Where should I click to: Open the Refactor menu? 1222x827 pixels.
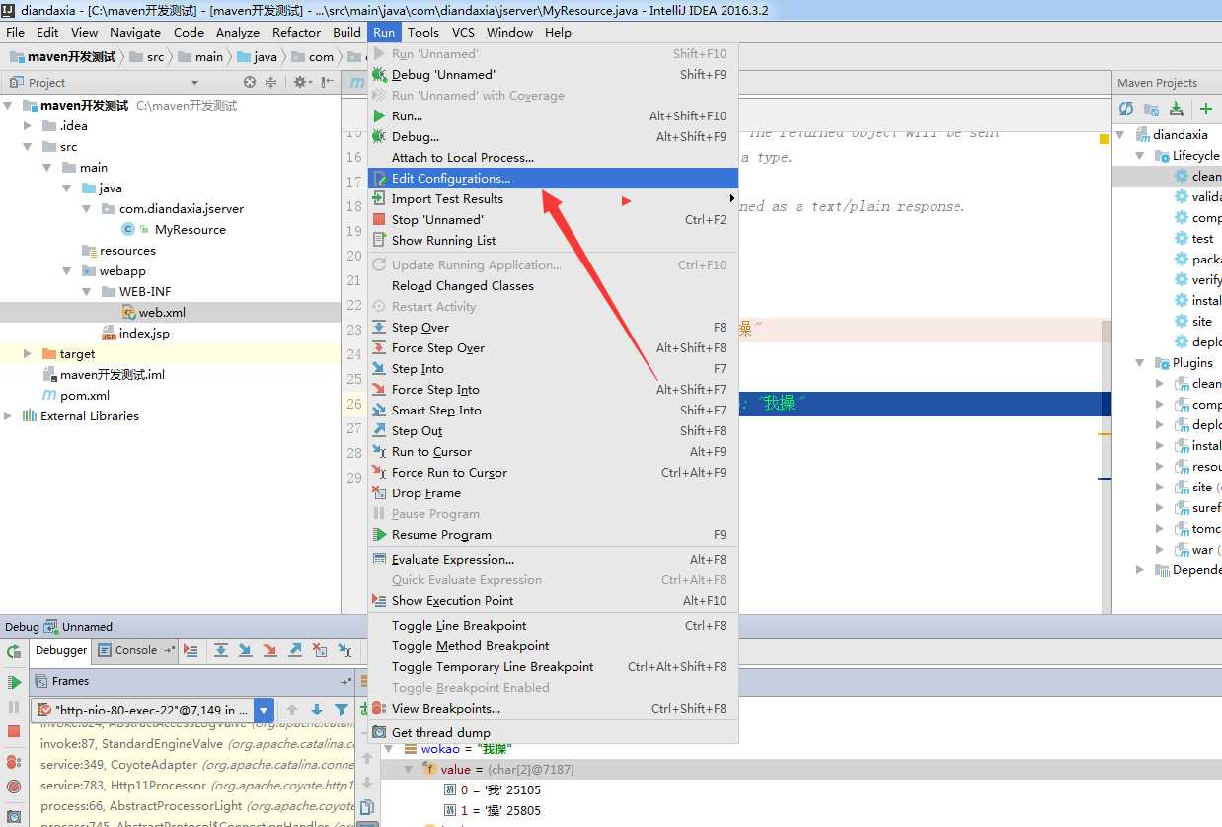click(296, 32)
